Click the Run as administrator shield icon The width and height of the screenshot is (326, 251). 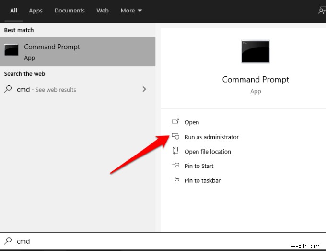(x=175, y=137)
